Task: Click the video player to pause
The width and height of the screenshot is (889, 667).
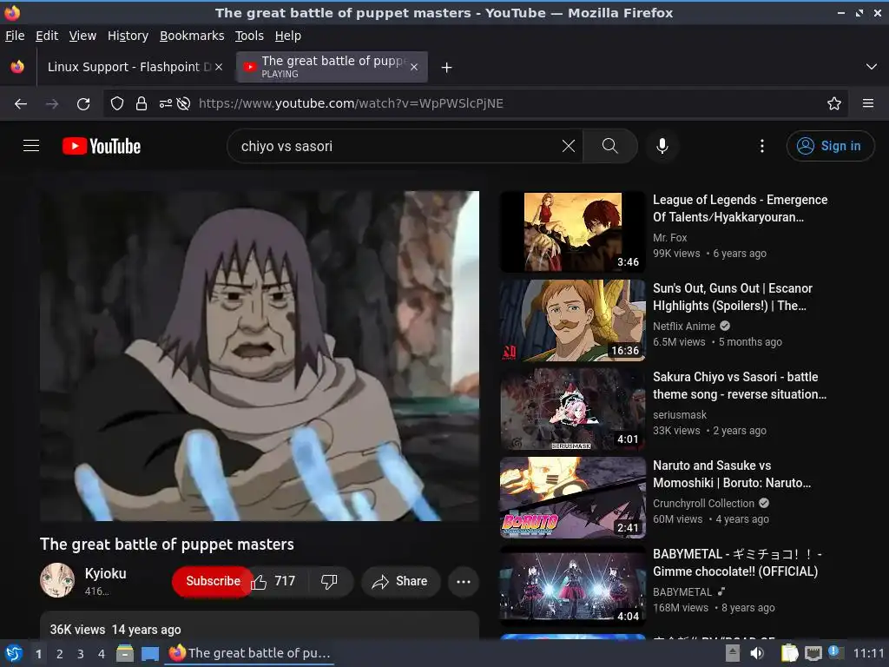Action: click(259, 355)
